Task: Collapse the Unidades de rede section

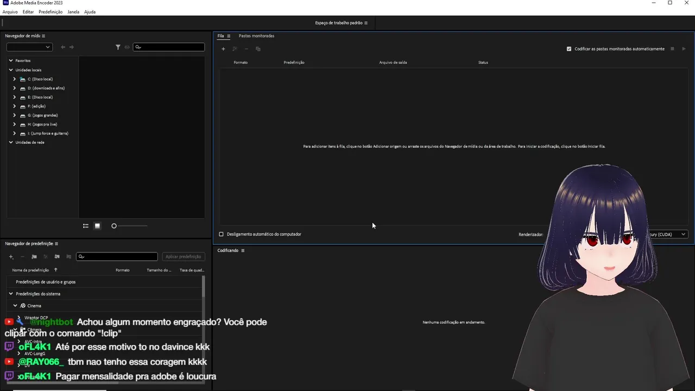Action: coord(10,142)
